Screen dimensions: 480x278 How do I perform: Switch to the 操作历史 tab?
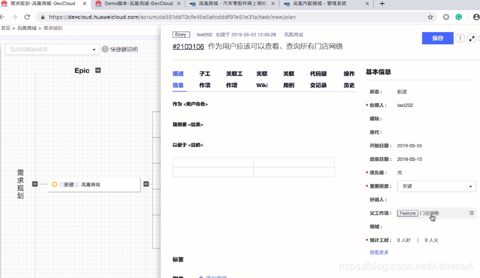[349, 79]
